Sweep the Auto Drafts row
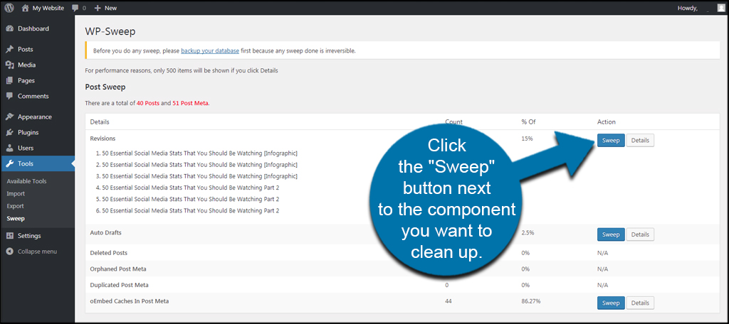729x324 pixels. (610, 234)
